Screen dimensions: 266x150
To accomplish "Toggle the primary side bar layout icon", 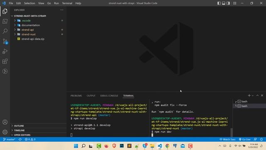I will pyautogui.click(x=219, y=3).
